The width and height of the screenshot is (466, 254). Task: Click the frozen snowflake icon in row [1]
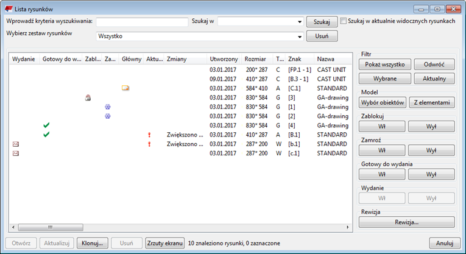(x=108, y=107)
